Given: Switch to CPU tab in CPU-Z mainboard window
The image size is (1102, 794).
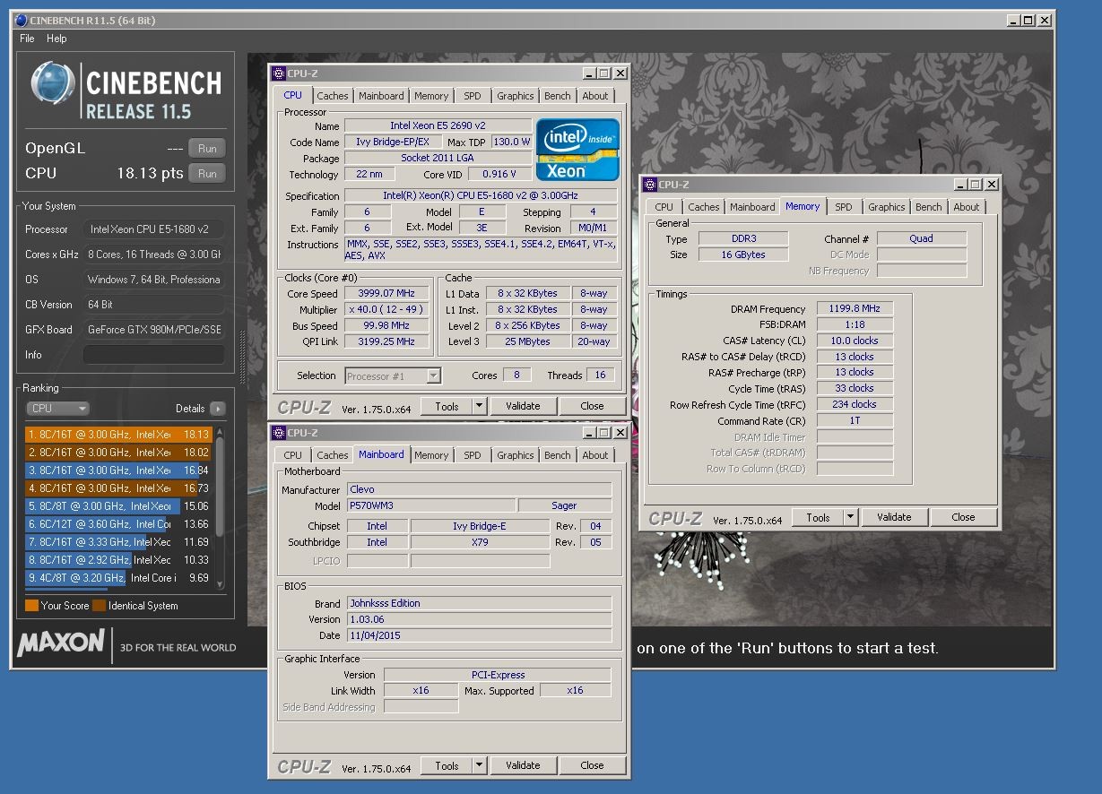Looking at the screenshot, I should coord(293,455).
